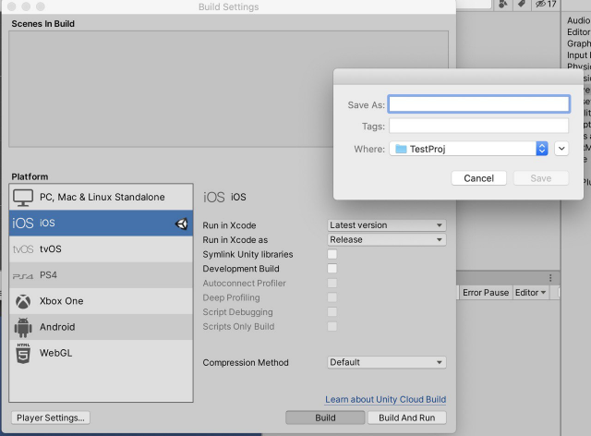Click the TestProj folder icon in Where field

point(401,149)
